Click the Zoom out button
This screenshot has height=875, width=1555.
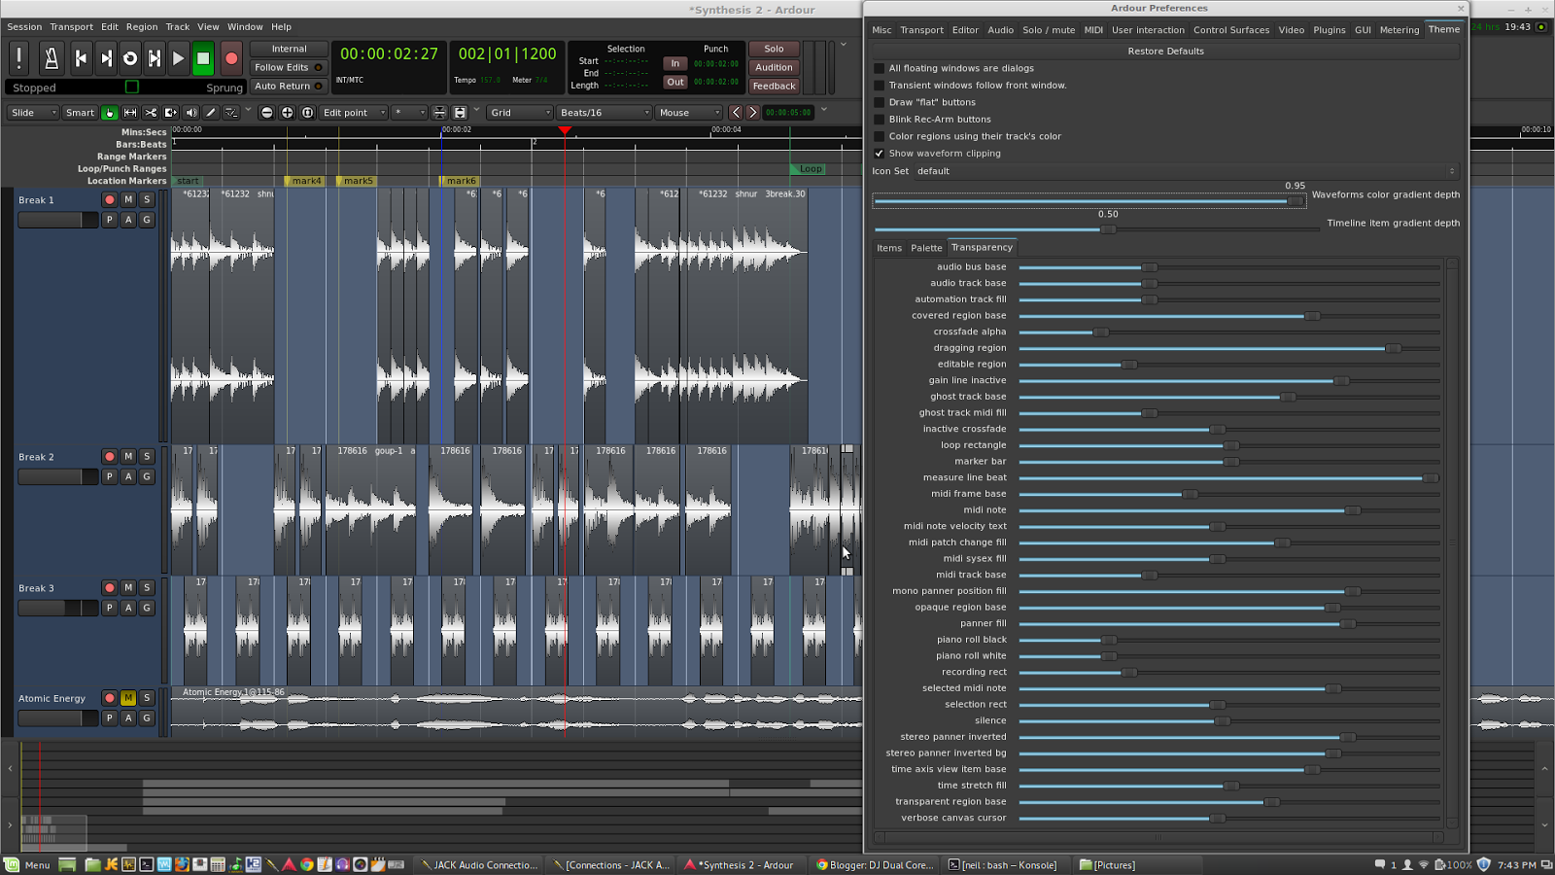click(266, 113)
